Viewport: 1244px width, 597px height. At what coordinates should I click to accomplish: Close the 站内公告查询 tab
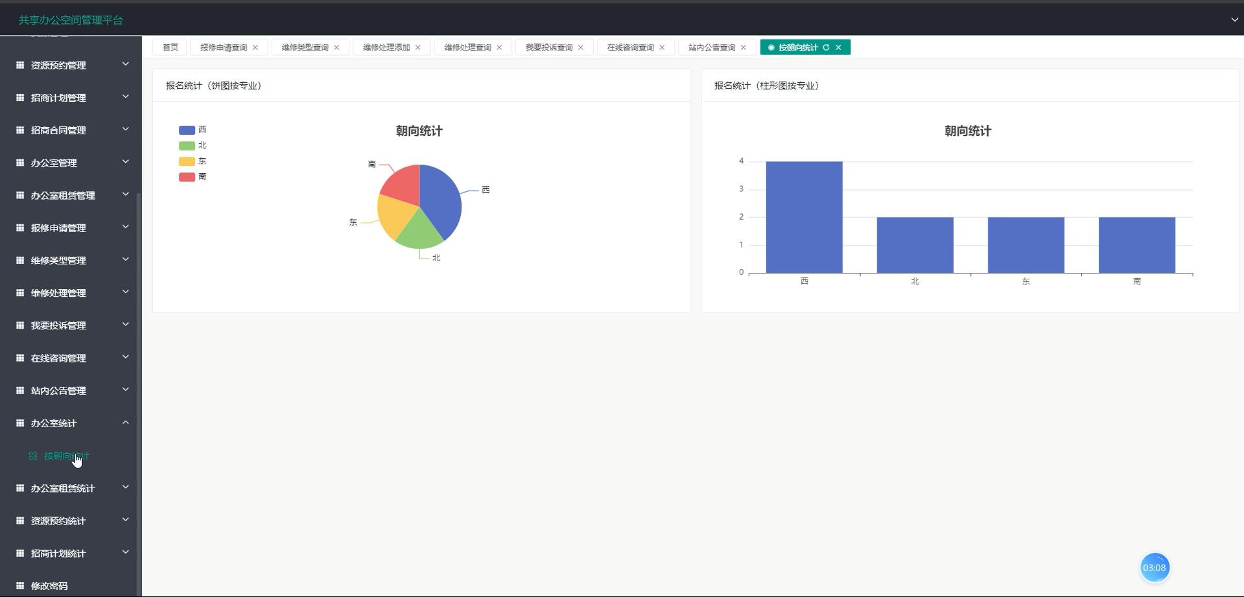(744, 47)
